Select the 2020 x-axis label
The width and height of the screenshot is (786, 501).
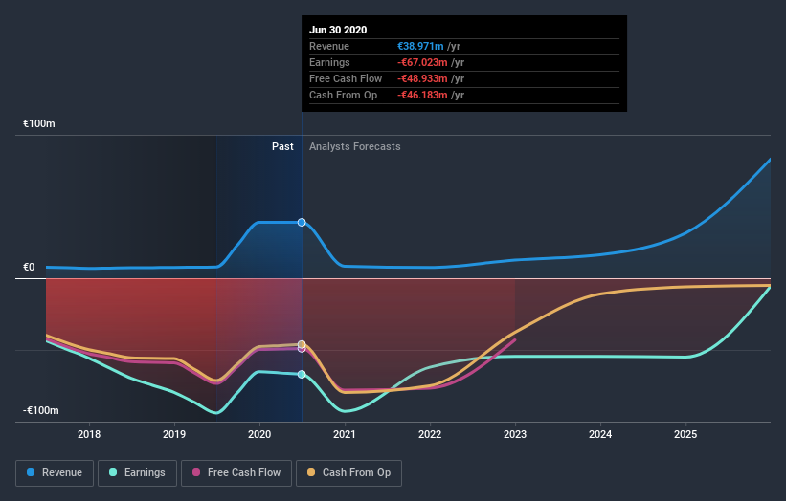pyautogui.click(x=259, y=434)
